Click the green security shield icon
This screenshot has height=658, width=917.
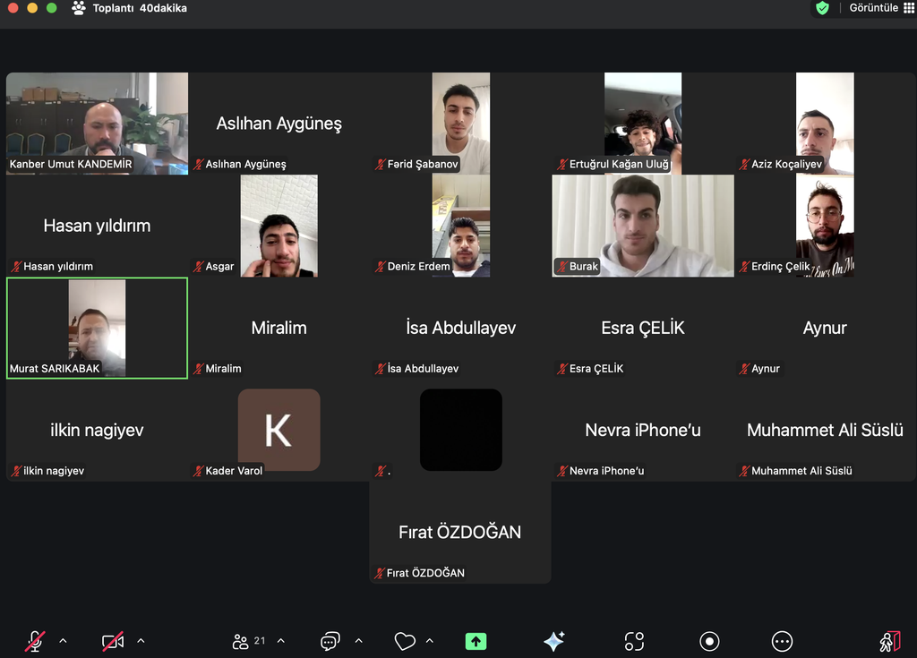point(822,8)
